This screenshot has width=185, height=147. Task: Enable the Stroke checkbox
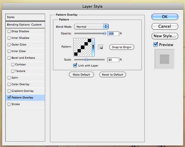pos(9,104)
